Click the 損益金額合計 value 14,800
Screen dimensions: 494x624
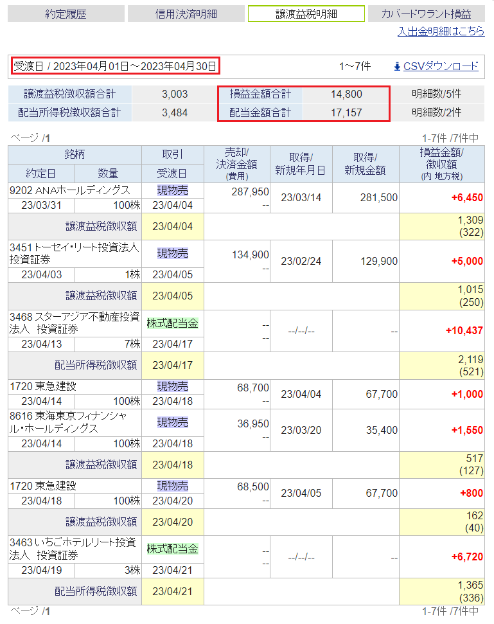coord(346,94)
